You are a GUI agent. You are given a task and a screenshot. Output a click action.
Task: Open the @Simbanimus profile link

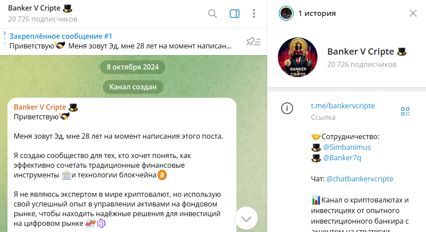347,147
